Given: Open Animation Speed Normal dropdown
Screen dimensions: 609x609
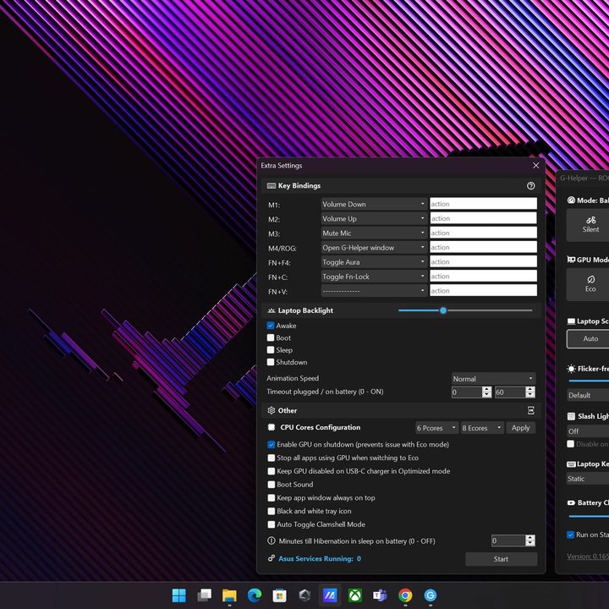Looking at the screenshot, I should tap(493, 378).
